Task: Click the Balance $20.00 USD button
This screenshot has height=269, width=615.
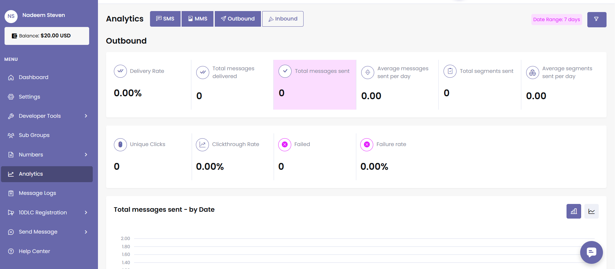Action: point(47,36)
